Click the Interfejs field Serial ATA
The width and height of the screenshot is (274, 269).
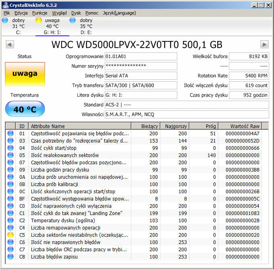coord(141,76)
